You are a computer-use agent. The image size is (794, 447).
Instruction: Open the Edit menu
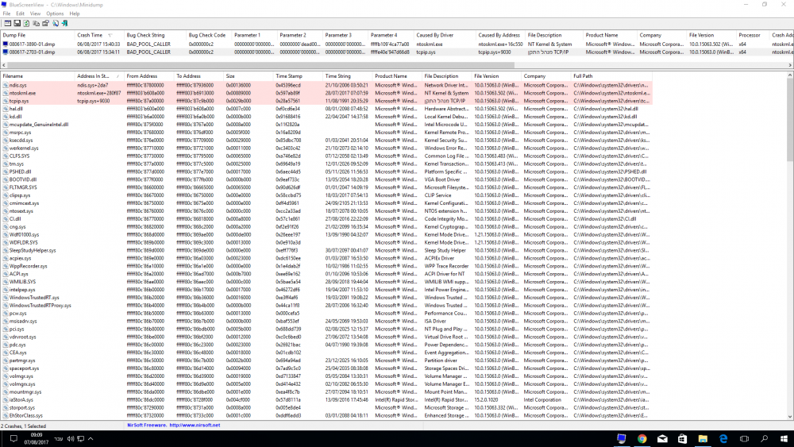21,13
